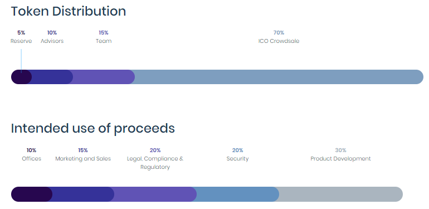Image resolution: width=429 pixels, height=209 pixels.
Task: Click the 20% Security label
Action: 237,154
